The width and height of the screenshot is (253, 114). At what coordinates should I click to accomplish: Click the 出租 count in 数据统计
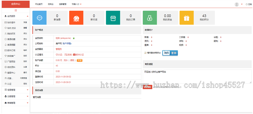pyautogui.click(x=221, y=37)
